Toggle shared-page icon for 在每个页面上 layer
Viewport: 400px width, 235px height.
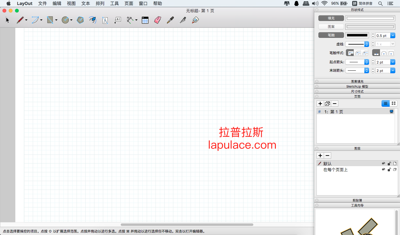pyautogui.click(x=395, y=170)
